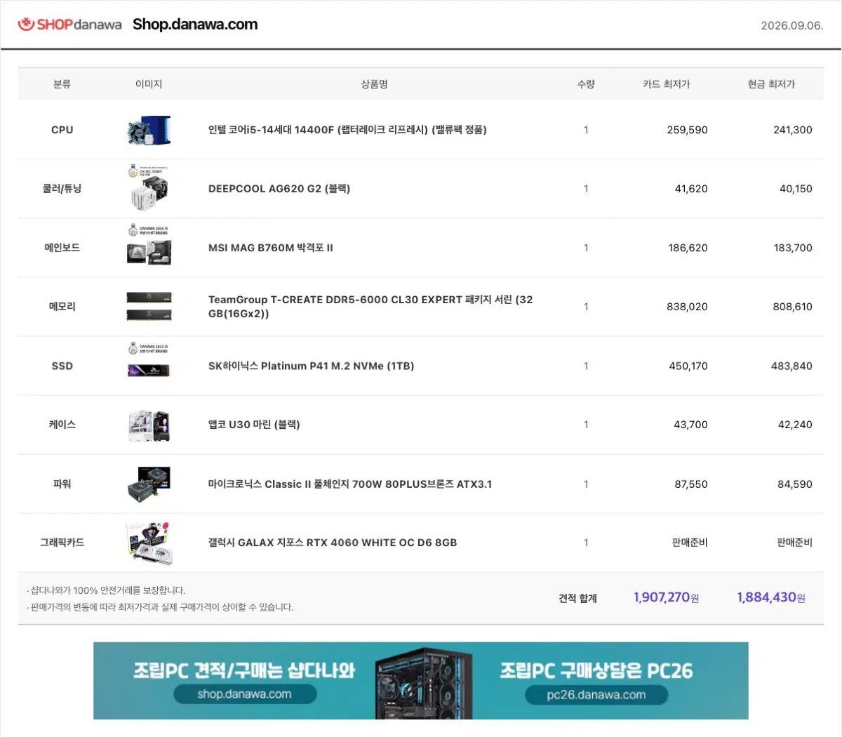The width and height of the screenshot is (842, 737).
Task: Click the 메인보드 category label
Action: pyautogui.click(x=62, y=248)
